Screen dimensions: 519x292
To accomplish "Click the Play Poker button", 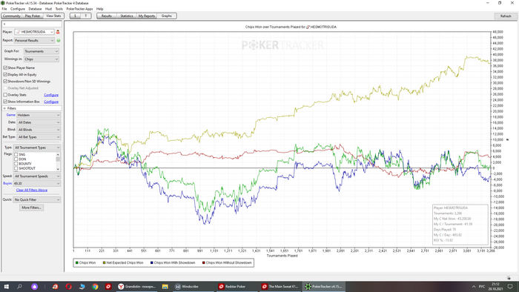I will coord(33,16).
